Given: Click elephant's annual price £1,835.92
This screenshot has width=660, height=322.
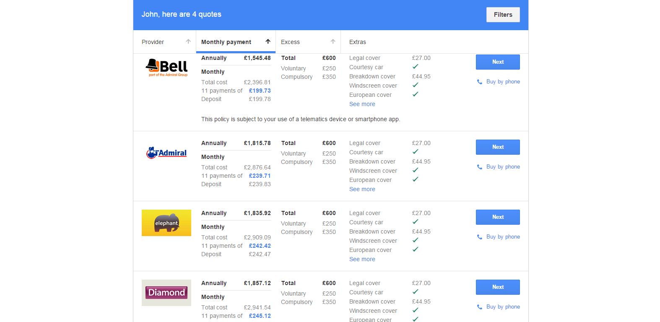Looking at the screenshot, I should [257, 213].
